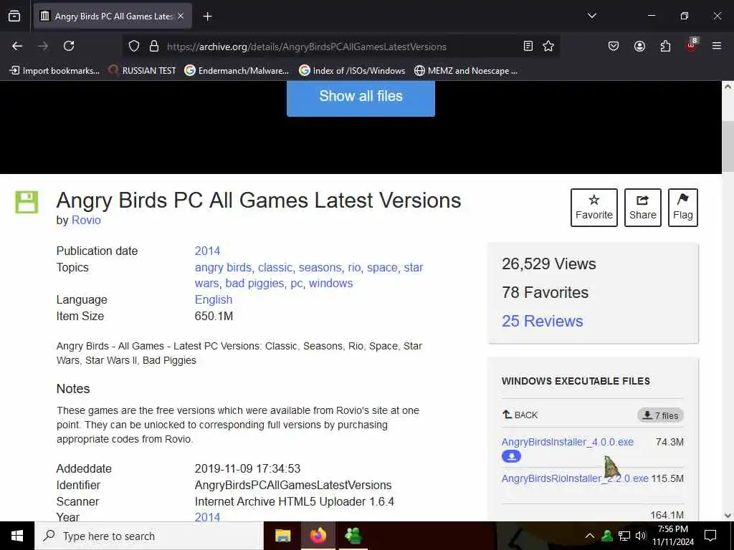Open the notification center icon

point(710,536)
